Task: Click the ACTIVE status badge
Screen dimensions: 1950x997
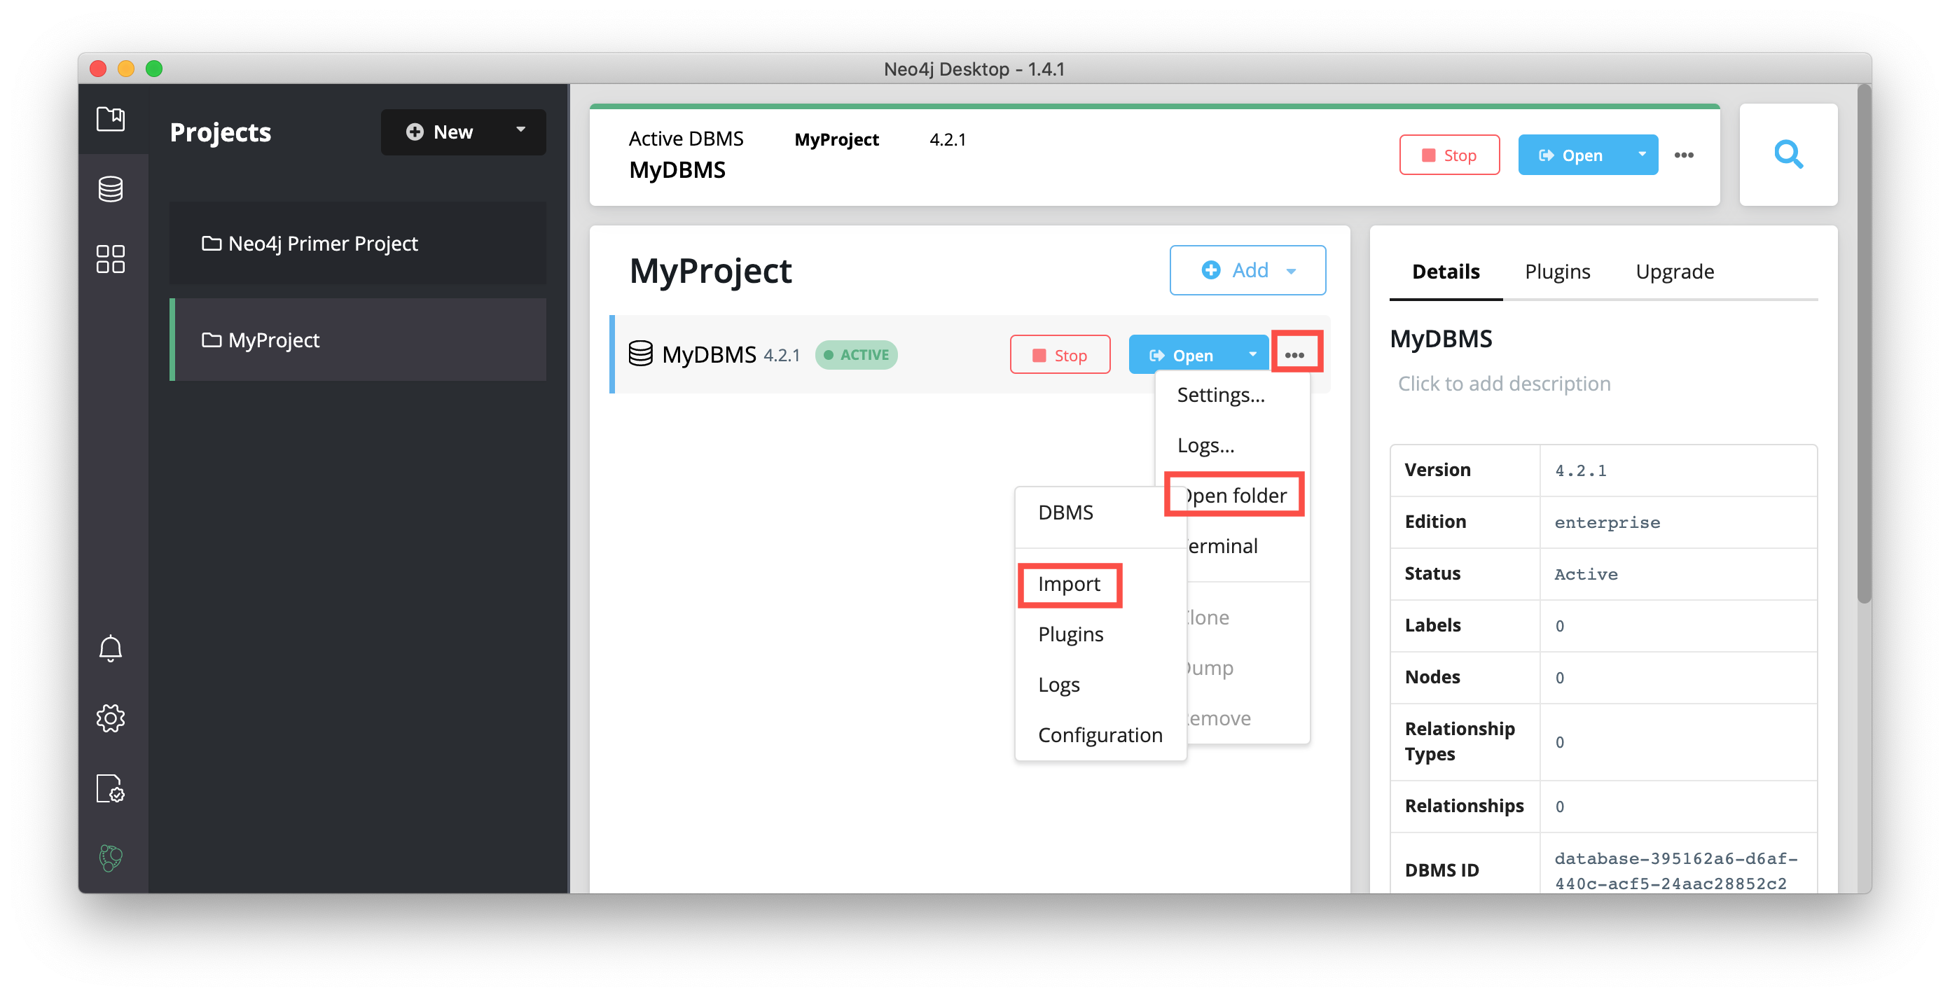Action: [x=856, y=355]
